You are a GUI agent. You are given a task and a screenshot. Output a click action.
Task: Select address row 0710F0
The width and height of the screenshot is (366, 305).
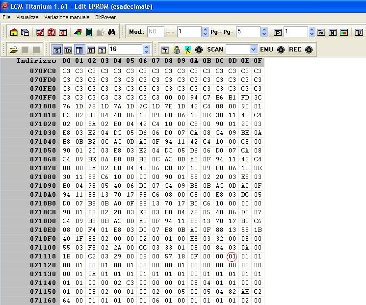[x=43, y=239]
